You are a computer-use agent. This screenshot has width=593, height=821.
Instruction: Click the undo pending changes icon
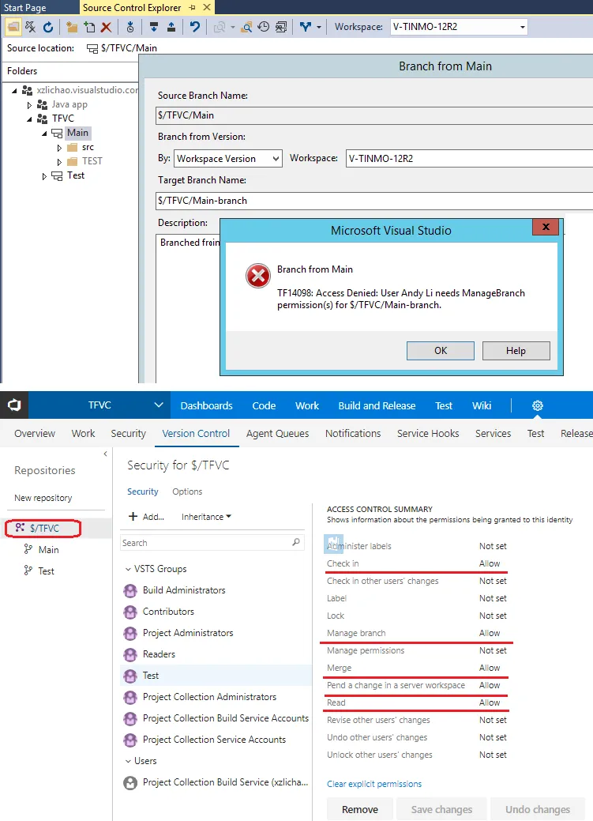click(x=195, y=27)
